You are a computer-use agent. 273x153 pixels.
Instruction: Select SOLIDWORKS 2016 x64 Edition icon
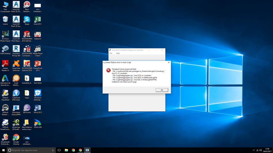27,36
